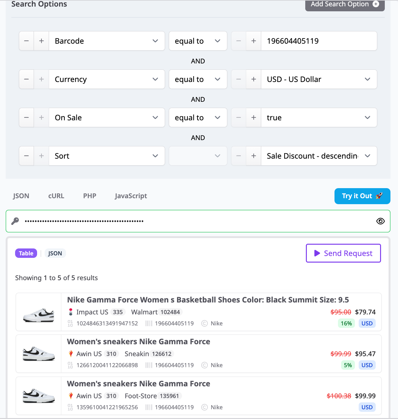
Task: Click the ID icon beside 1266120041122066898
Action: (70, 365)
